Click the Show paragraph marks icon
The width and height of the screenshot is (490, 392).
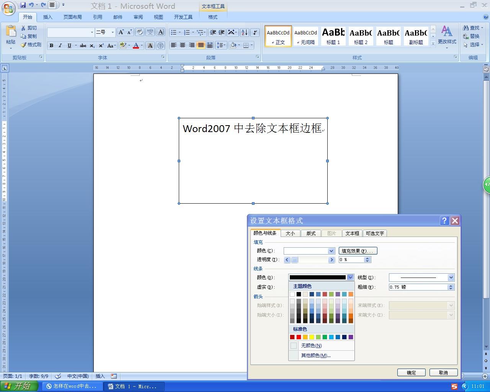click(255, 32)
